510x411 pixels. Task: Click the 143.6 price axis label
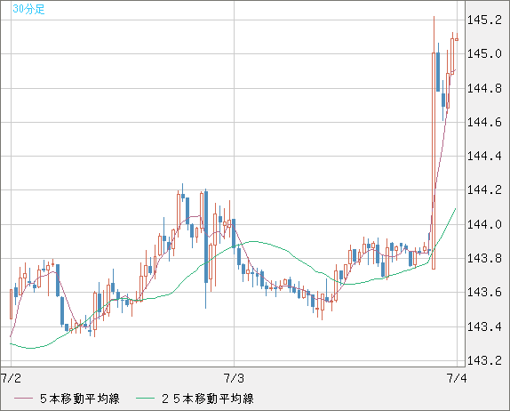[484, 292]
